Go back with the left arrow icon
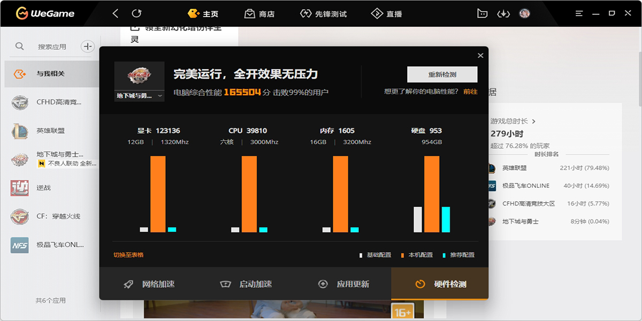 tap(116, 13)
